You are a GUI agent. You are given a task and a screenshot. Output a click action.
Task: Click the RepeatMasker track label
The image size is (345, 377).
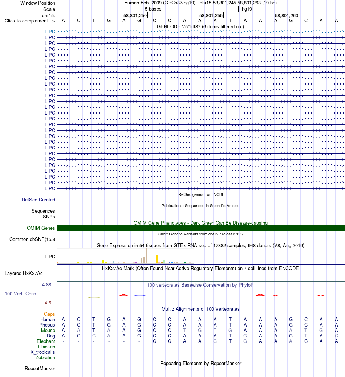click(x=40, y=369)
